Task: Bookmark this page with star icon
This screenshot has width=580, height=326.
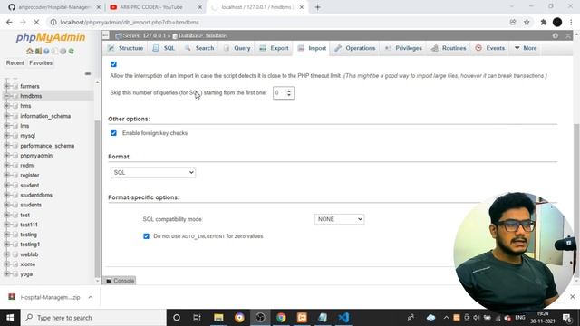Action: [x=527, y=22]
